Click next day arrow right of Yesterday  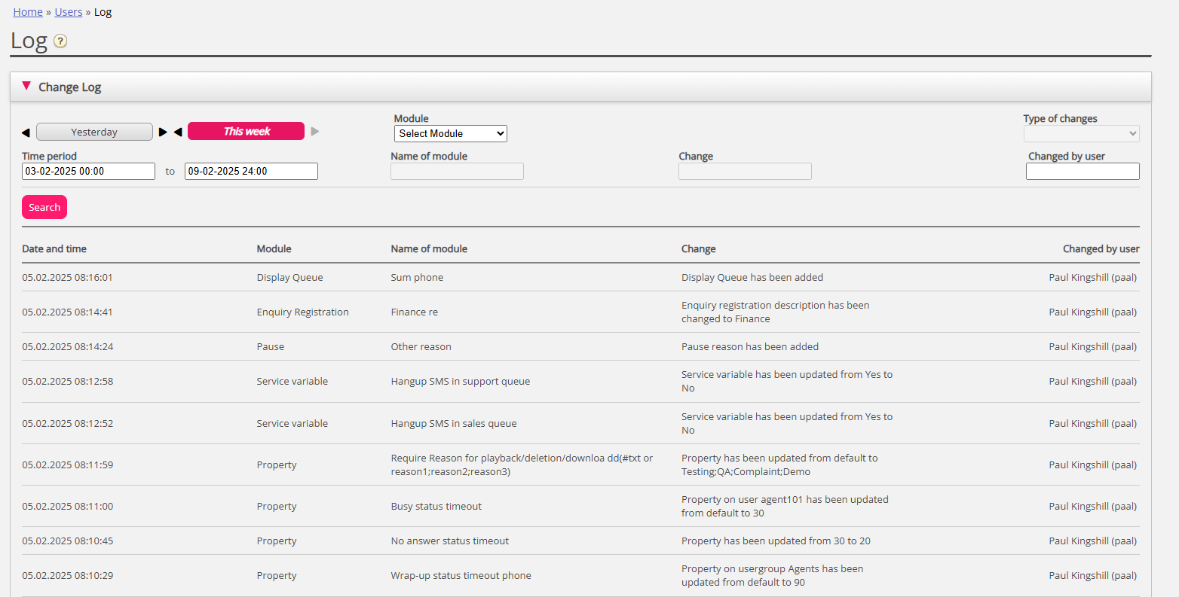(x=163, y=132)
